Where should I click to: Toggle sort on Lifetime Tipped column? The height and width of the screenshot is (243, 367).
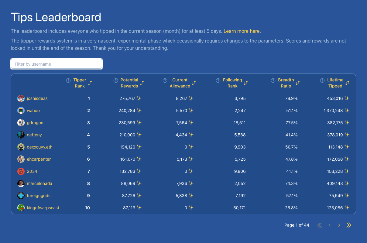pos(347,83)
